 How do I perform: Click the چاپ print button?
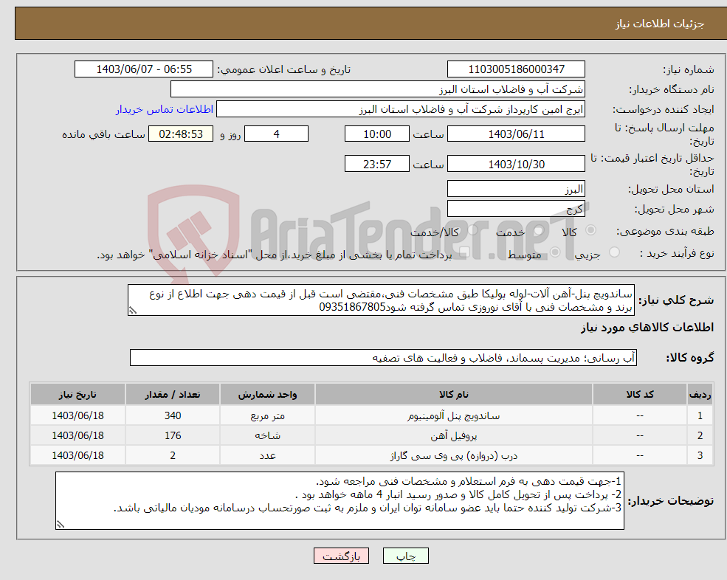[406, 556]
